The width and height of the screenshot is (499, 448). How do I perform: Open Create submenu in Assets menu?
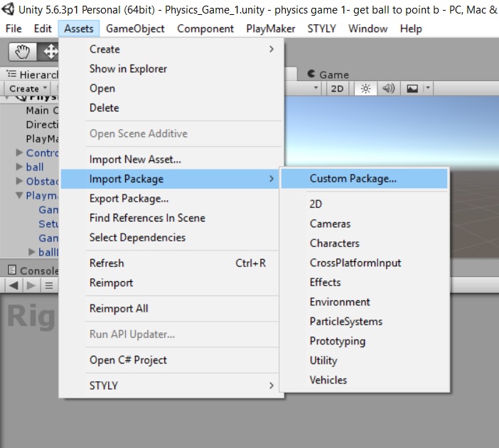coord(171,49)
